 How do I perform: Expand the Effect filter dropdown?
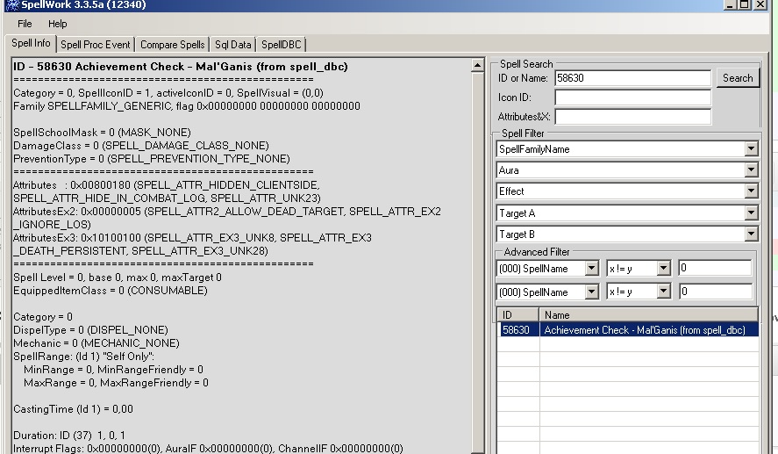[751, 191]
